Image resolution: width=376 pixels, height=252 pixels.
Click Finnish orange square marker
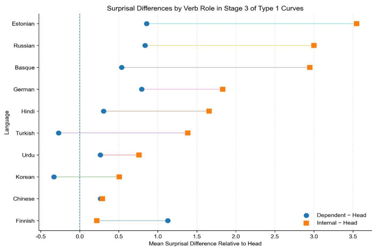(97, 221)
